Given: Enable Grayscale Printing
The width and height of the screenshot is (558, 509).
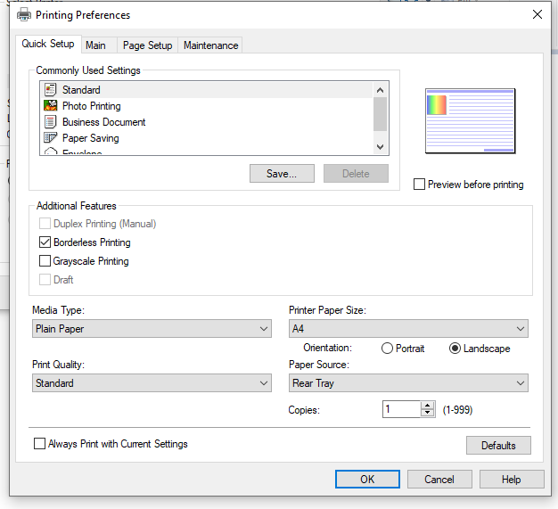Looking at the screenshot, I should (45, 261).
